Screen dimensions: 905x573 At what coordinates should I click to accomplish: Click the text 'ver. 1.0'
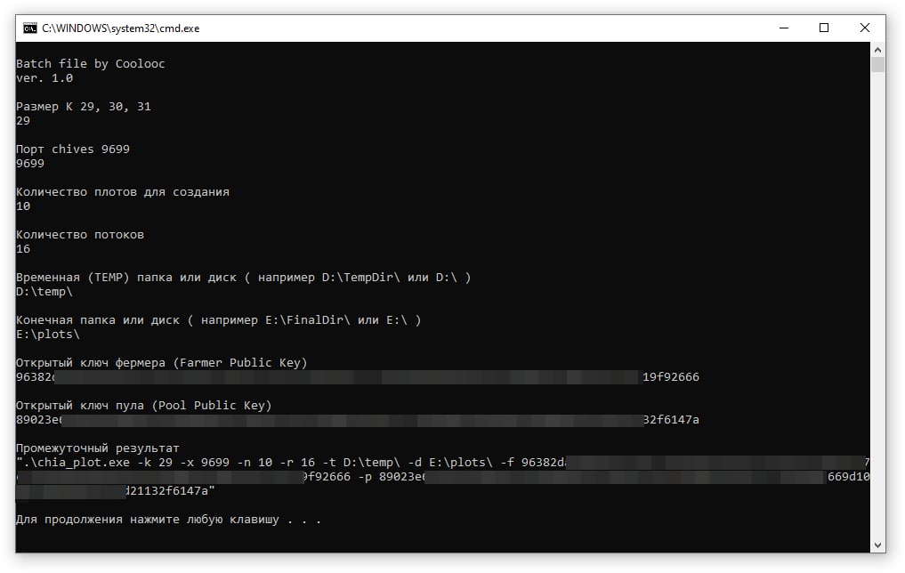click(44, 78)
